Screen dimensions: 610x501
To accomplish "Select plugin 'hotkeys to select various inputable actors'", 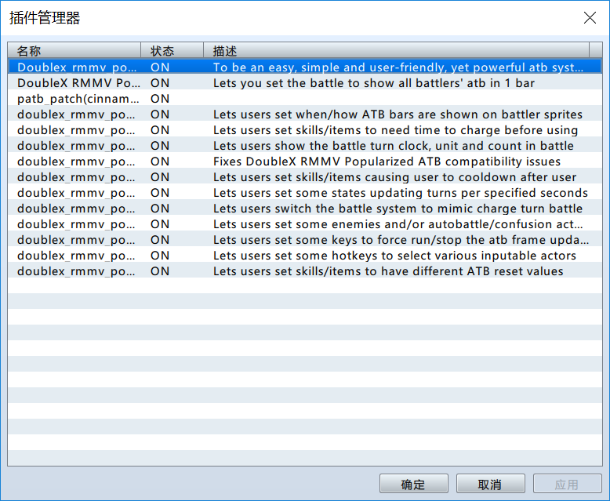I will (305, 255).
